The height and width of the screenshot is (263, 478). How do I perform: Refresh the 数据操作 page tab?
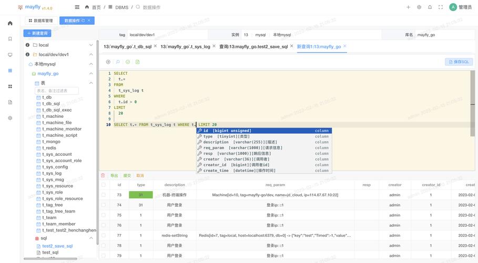tap(83, 21)
